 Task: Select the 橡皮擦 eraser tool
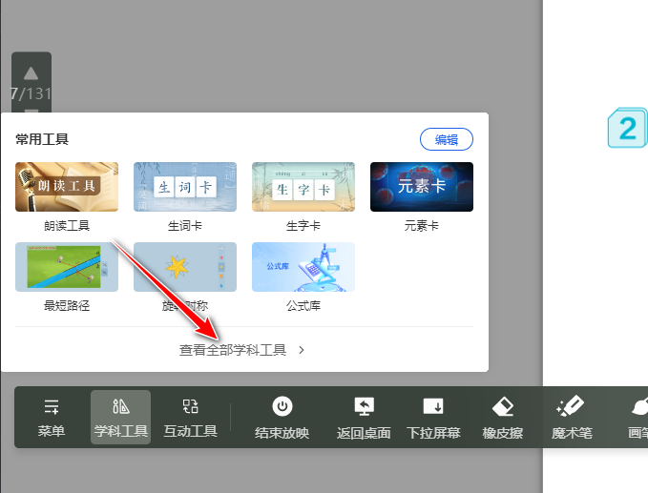pyautogui.click(x=503, y=417)
